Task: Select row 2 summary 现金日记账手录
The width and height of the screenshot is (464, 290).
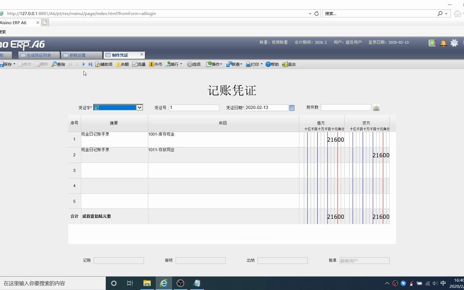Action: (x=95, y=150)
